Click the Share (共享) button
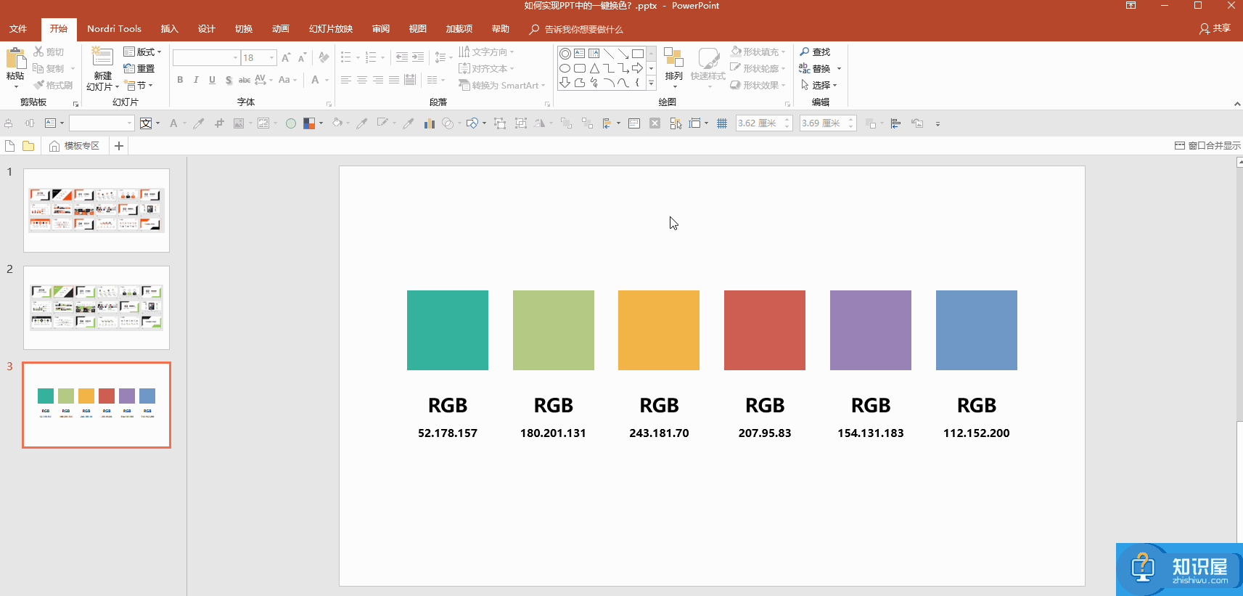This screenshot has height=596, width=1243. pyautogui.click(x=1215, y=28)
